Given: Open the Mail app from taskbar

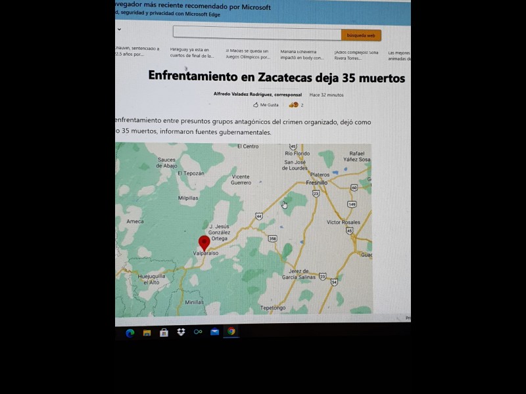Looking at the screenshot, I should pos(214,332).
